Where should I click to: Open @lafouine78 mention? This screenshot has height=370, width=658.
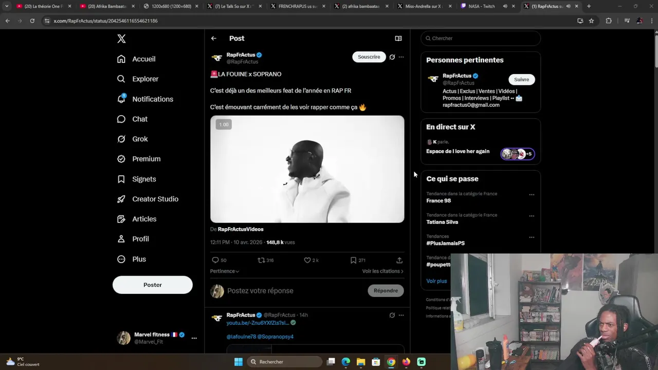tap(241, 337)
